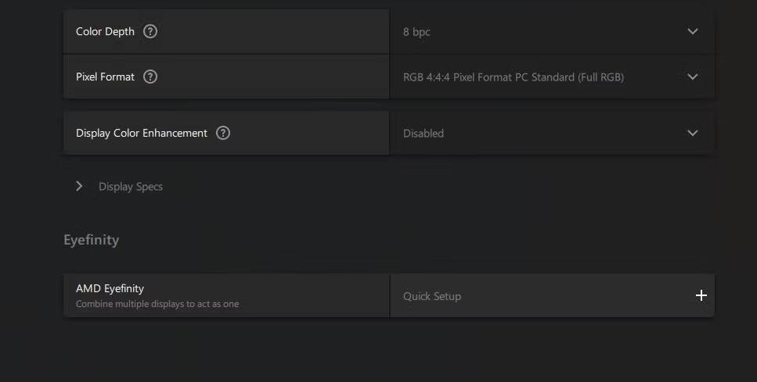The image size is (757, 382).
Task: Expand the Display Specs section chevron
Action: click(79, 187)
